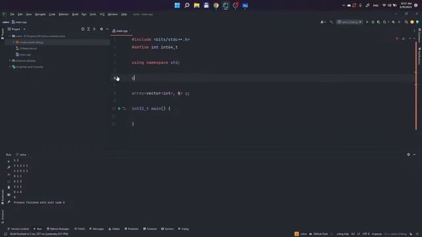Open the Run menu
Screen dimensions: 422x237
(x=84, y=14)
